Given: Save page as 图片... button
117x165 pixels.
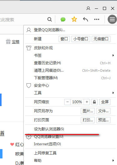Looking at the screenshot, I should coord(88,111).
